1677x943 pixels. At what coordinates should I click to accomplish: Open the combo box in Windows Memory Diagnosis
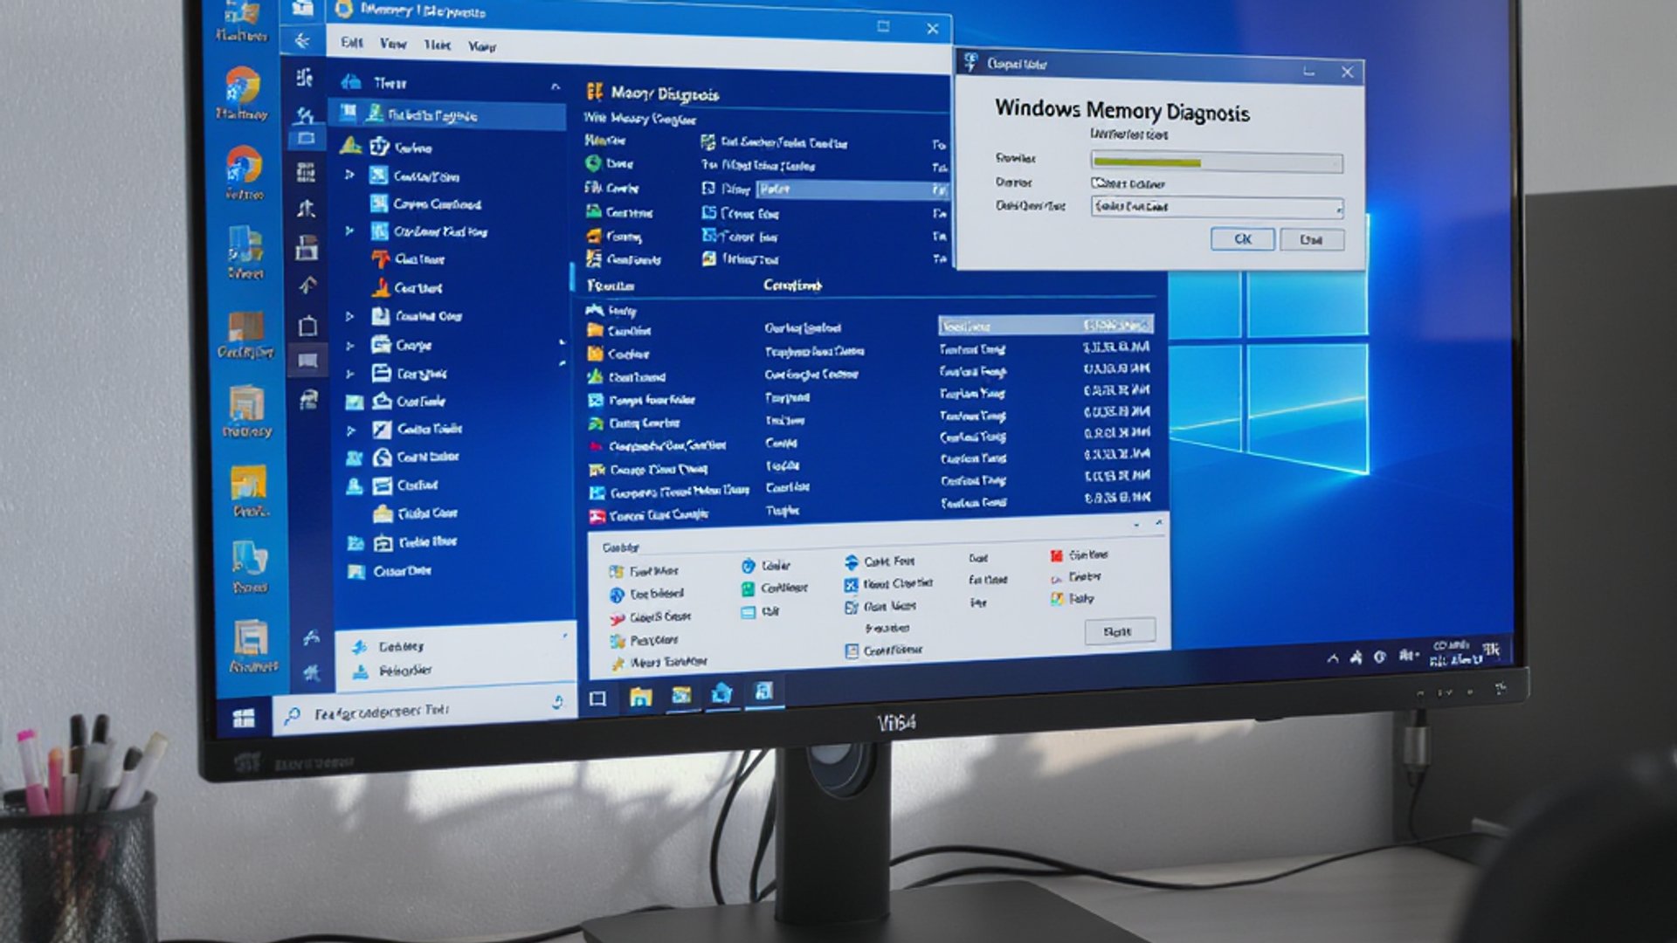[x=1216, y=207]
